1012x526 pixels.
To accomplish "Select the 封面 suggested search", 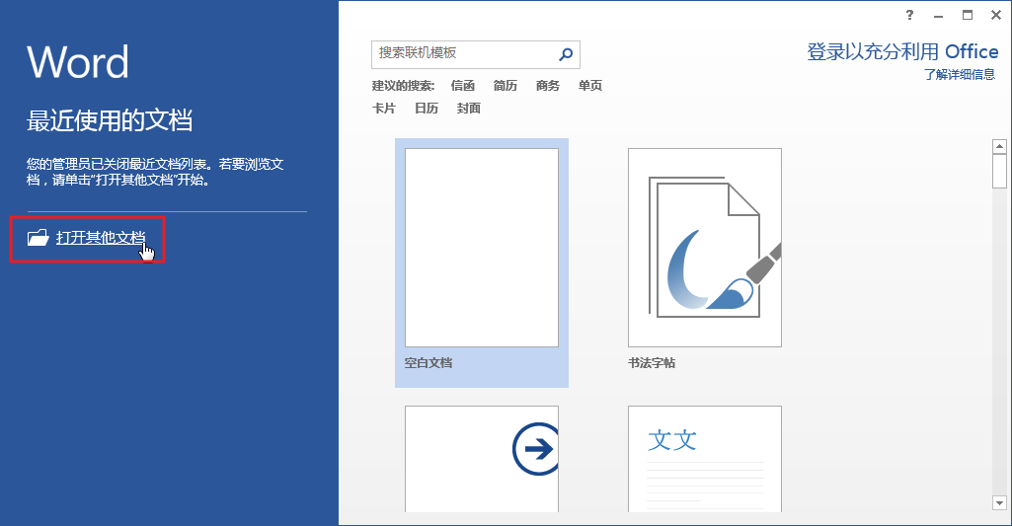I will (x=469, y=109).
